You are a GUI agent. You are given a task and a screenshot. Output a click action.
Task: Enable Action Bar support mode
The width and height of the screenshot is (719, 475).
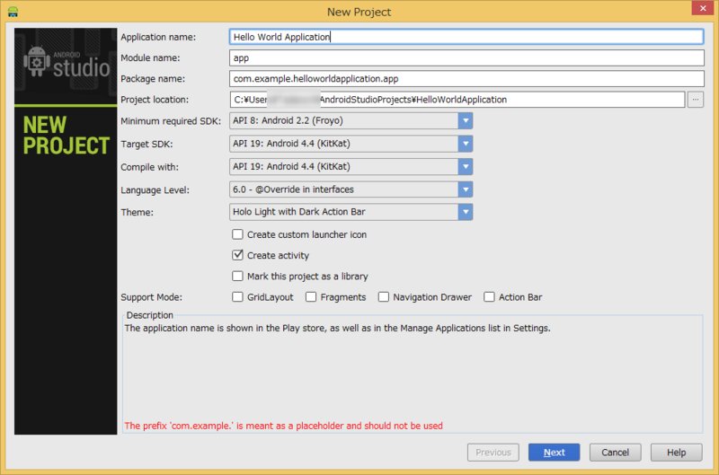point(489,297)
